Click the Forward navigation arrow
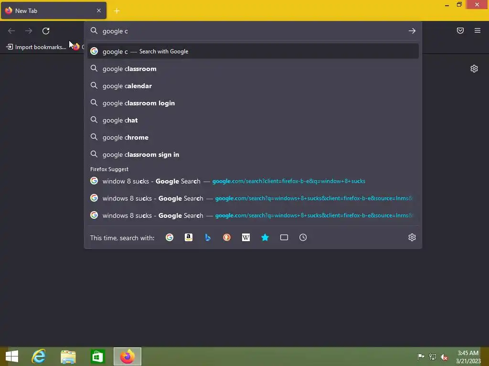The height and width of the screenshot is (366, 489). pyautogui.click(x=29, y=31)
